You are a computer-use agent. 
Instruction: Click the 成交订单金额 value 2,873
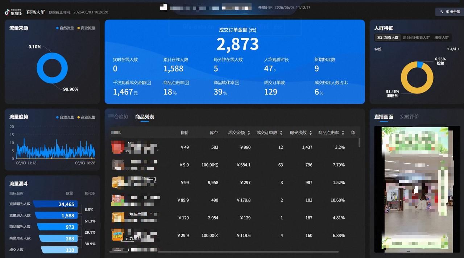[238, 44]
